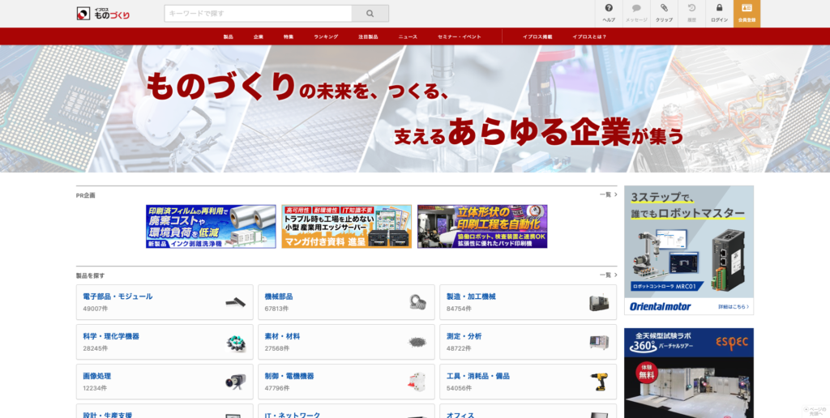Viewport: 830px width, 418px height.
Task: Open the 小型産業用エッジサーバー PR banner
Action: click(x=347, y=227)
